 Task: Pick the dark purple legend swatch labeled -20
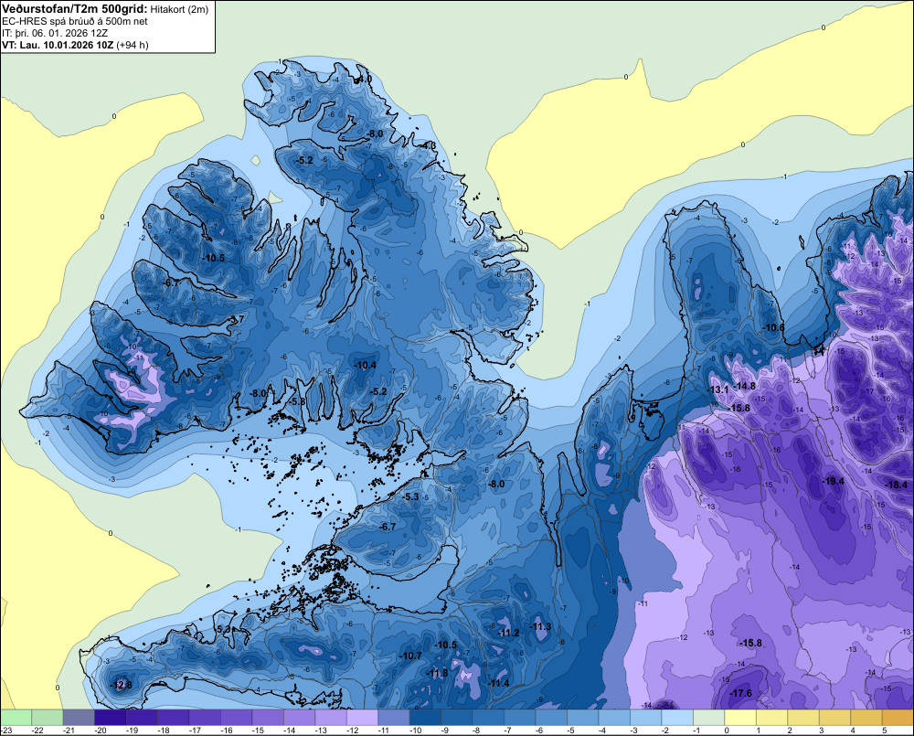111,718
